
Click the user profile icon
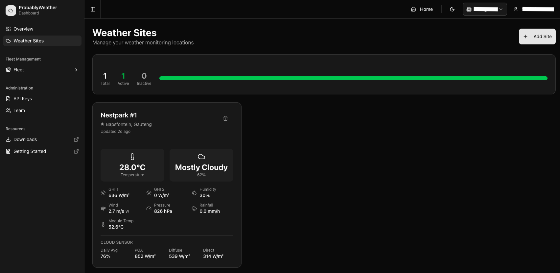pyautogui.click(x=516, y=9)
